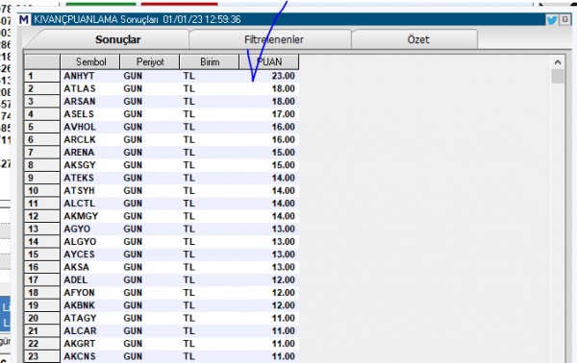Screen dimensions: 577x363
Task: Close the KIVANÇPUANLAMA results window
Action: point(564,19)
